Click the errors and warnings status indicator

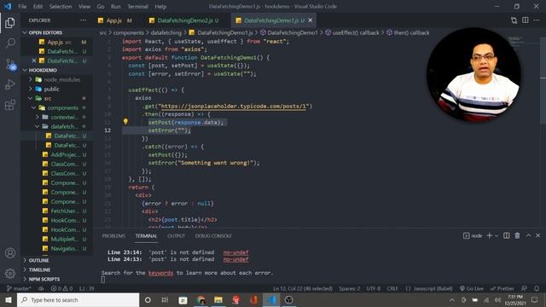pyautogui.click(x=62, y=288)
